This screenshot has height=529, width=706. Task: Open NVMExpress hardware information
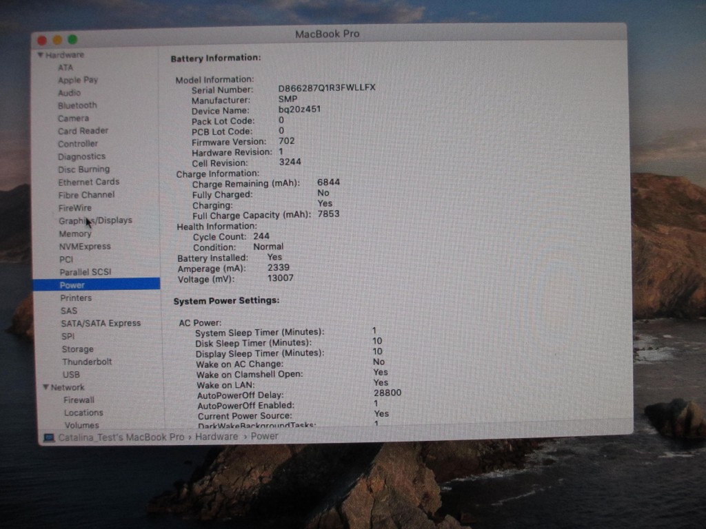[84, 247]
